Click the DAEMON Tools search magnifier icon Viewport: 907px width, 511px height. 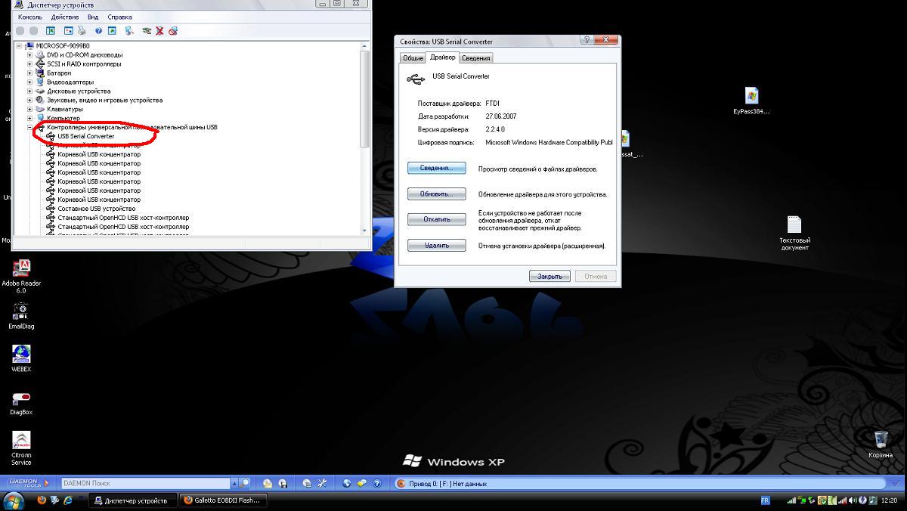pyautogui.click(x=244, y=483)
